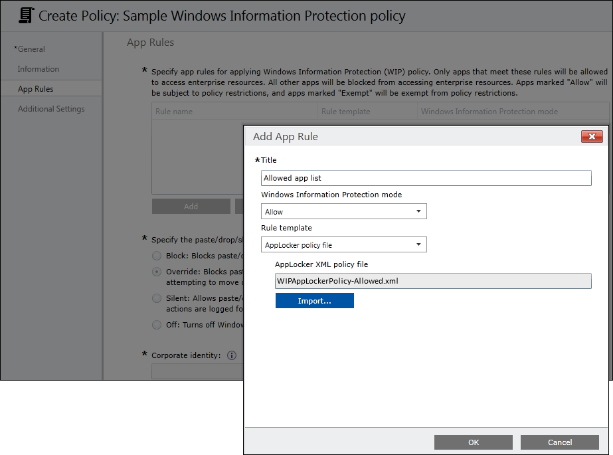613x455 pixels.
Task: Select the Silent radio button
Action: pyautogui.click(x=157, y=298)
